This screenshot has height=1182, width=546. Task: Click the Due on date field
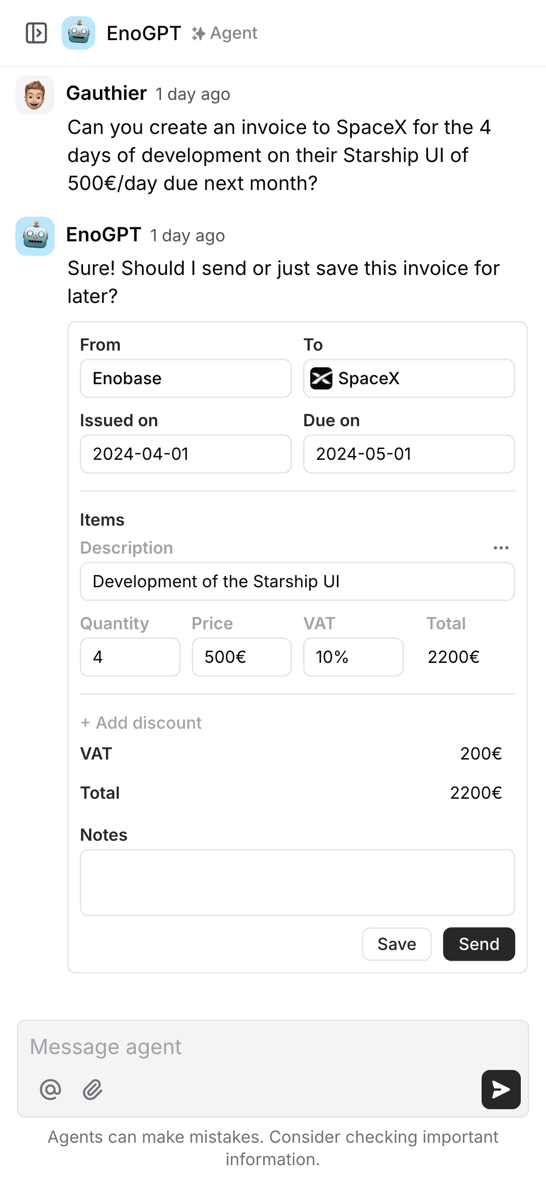click(409, 454)
